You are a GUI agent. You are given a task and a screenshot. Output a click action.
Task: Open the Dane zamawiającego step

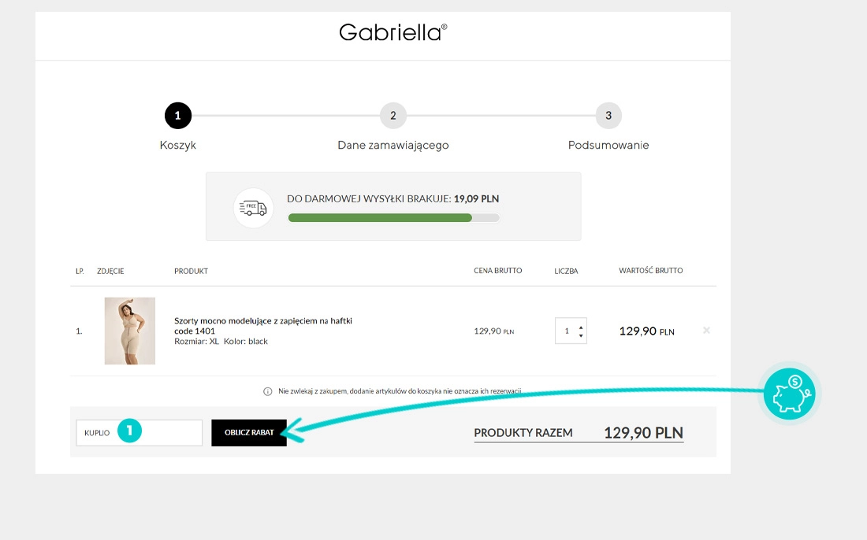(393, 146)
